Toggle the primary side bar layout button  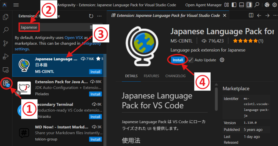tap(234, 5)
